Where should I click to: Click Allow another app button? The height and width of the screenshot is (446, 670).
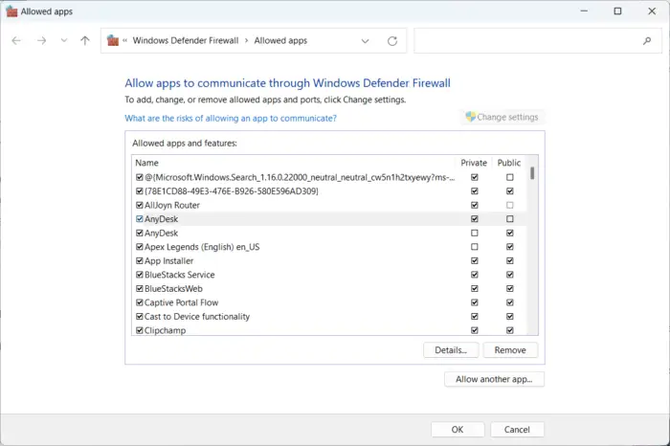point(494,379)
